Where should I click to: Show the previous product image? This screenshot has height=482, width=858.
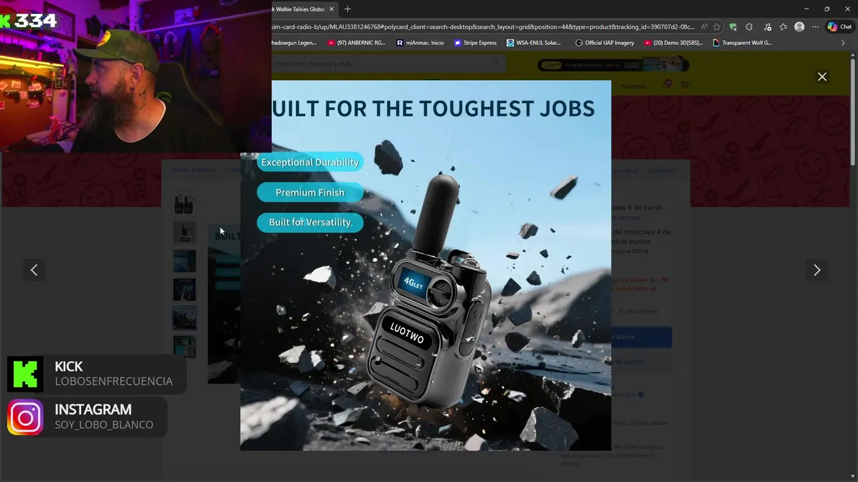(34, 270)
